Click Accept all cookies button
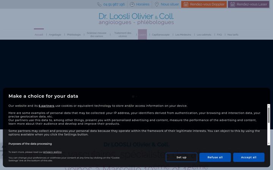 (249, 157)
